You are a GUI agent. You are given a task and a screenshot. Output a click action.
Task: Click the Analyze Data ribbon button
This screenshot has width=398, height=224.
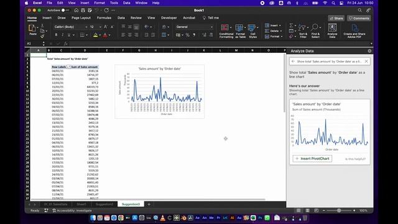tap(332, 30)
